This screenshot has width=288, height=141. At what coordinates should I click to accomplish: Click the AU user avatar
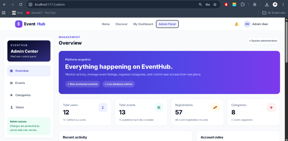point(247,24)
